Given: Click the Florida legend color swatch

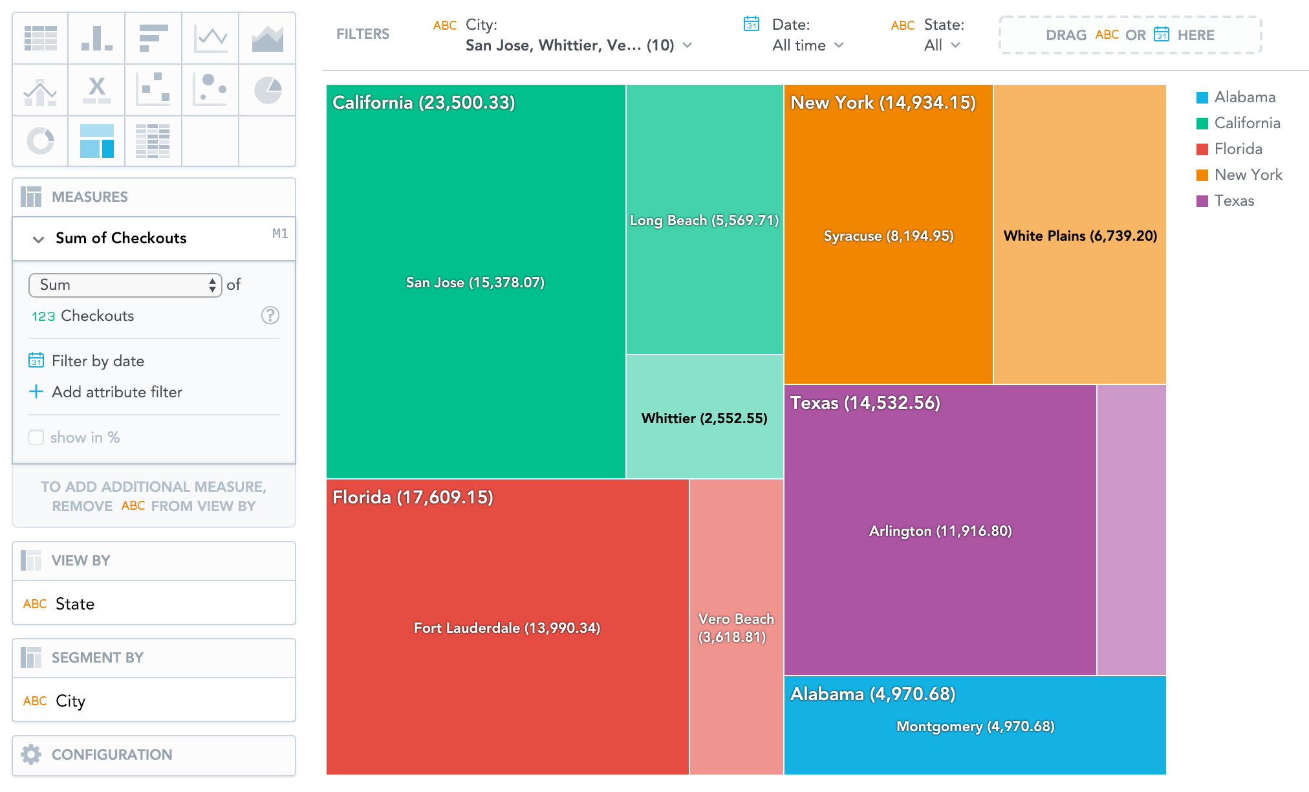Looking at the screenshot, I should [1202, 149].
